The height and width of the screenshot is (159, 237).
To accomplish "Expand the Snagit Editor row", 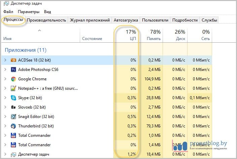I will [x=5, y=116].
